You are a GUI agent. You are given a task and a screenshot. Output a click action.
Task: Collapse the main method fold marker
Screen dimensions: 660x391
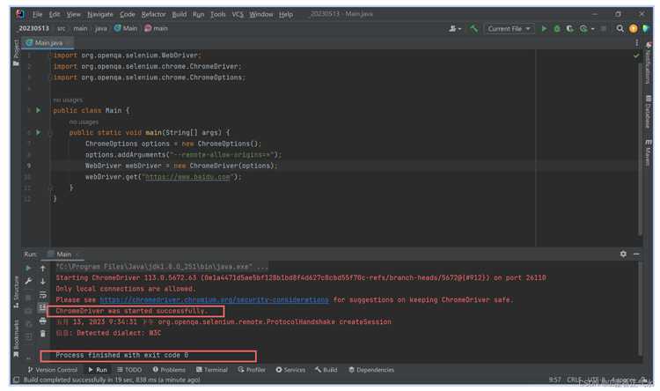50,133
